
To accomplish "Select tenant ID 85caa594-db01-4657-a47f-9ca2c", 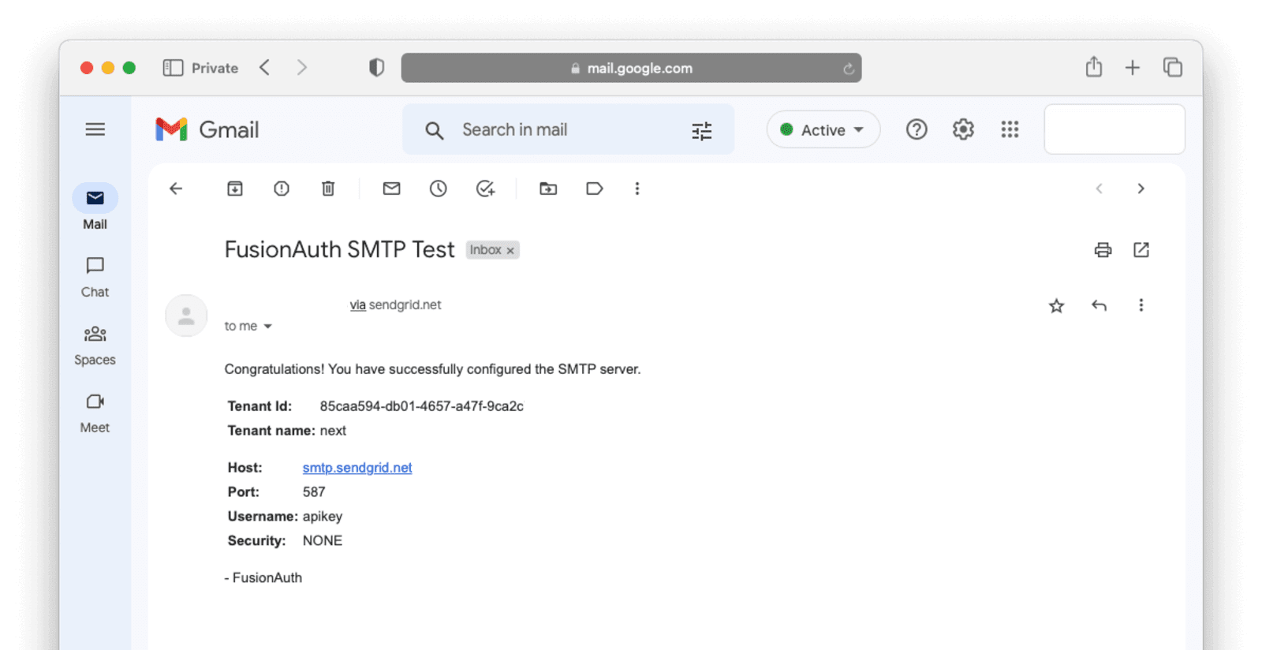I will pyautogui.click(x=421, y=406).
